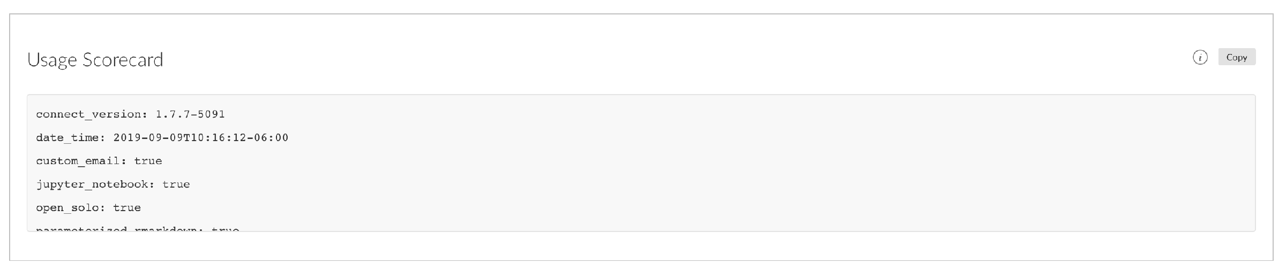The width and height of the screenshot is (1286, 271).
Task: Click the true value for custom_email
Action: 148,161
